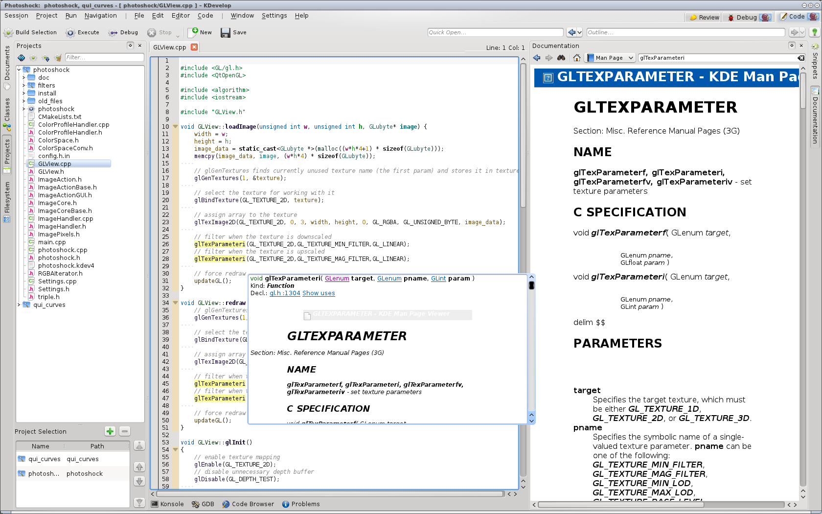Viewport: 822px width, 514px height.
Task: Click the editor horizontal scrollbar
Action: [330, 494]
